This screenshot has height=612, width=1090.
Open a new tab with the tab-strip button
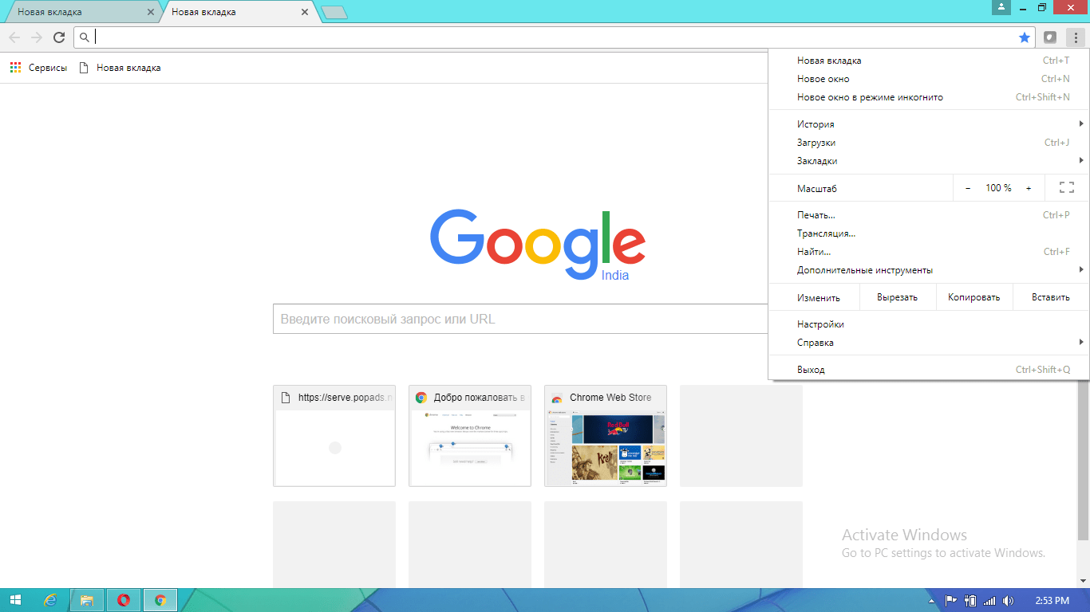(334, 13)
